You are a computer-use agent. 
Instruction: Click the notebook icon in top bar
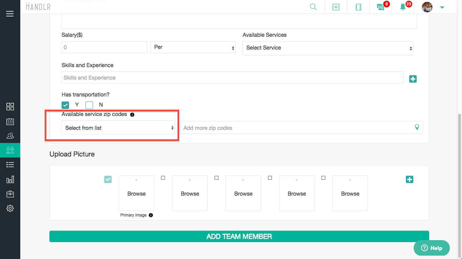(358, 7)
